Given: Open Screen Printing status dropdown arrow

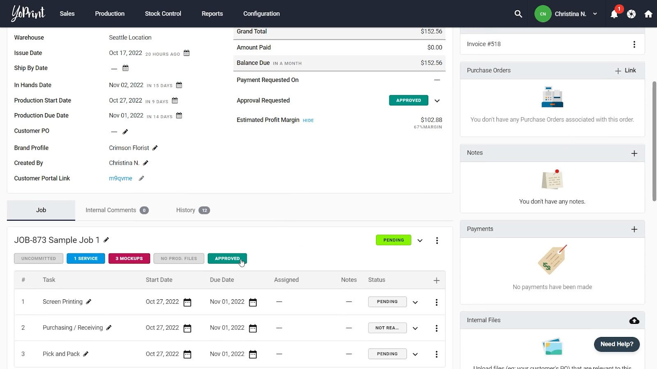Looking at the screenshot, I should click(x=415, y=303).
